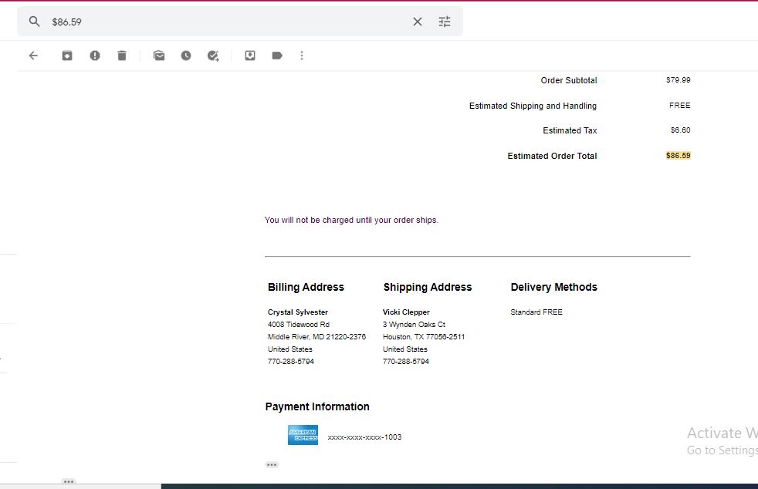This screenshot has height=489, width=758.
Task: Add email to Tasks
Action: [213, 56]
